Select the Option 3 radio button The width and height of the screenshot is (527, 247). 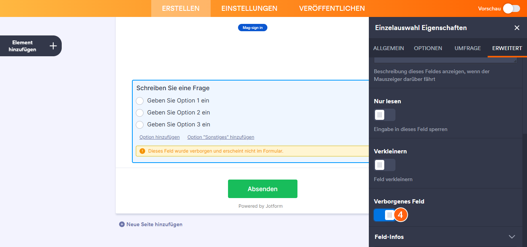139,124
